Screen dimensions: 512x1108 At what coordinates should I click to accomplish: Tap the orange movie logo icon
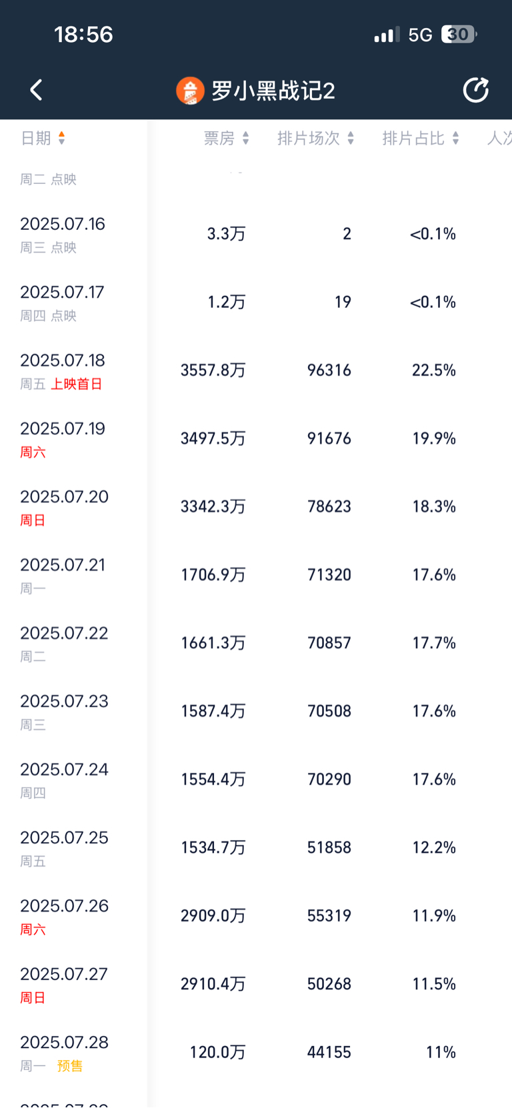pos(190,91)
